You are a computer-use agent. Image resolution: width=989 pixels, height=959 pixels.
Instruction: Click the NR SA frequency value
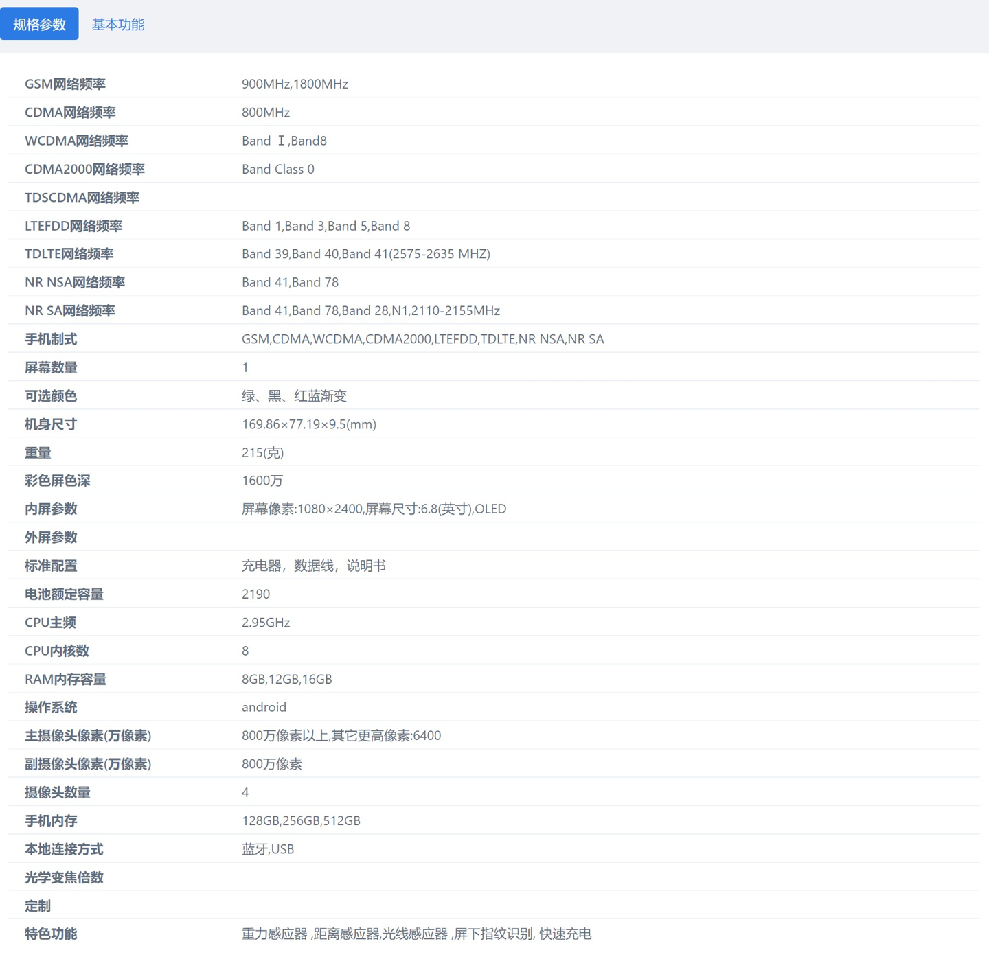click(371, 310)
